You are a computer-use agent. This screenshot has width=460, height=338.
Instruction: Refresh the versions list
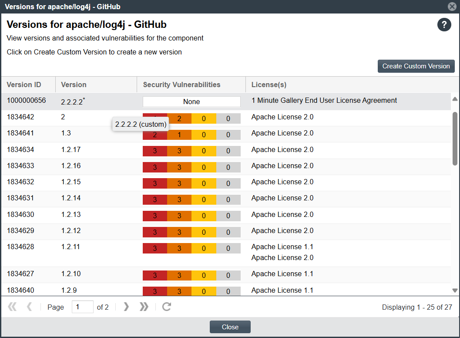[166, 307]
